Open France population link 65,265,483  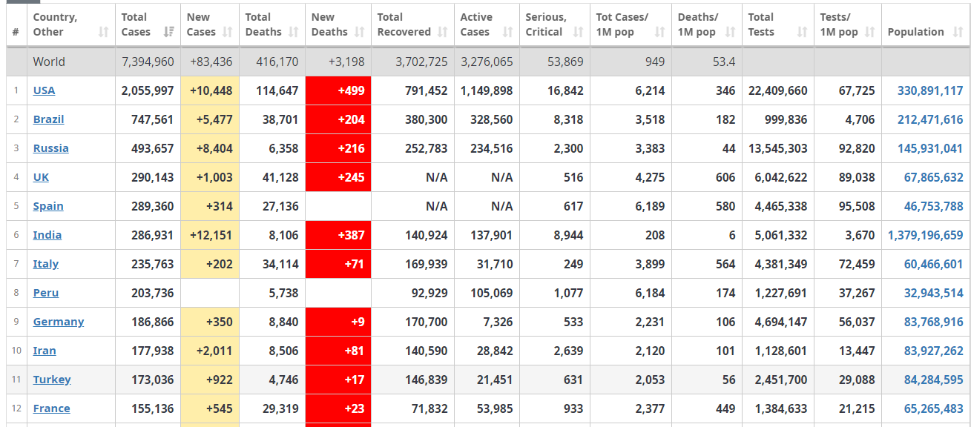click(x=933, y=408)
